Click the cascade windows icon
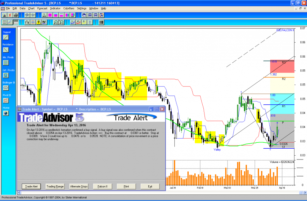Image resolution: width=307 pixels, height=201 pixels. (84, 15)
